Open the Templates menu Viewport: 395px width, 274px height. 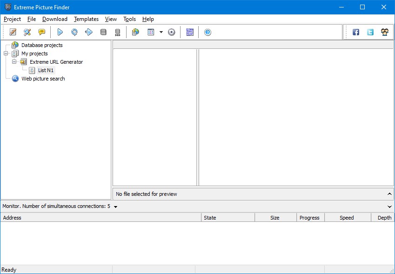point(86,19)
